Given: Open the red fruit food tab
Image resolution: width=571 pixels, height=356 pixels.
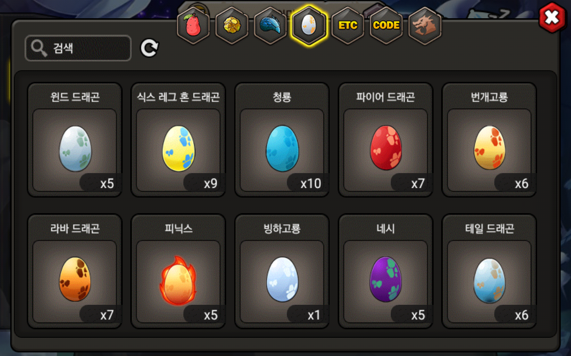Looking at the screenshot, I should (193, 26).
